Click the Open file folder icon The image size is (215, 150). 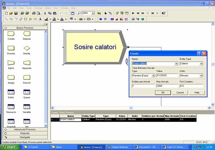pos(11,13)
